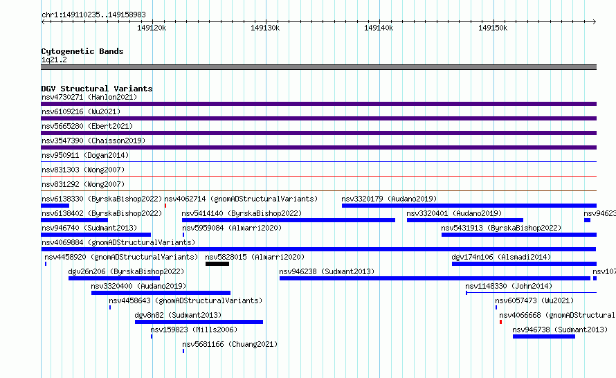Click the ruler's right scroll arrow
Image resolution: width=616 pixels, height=378 pixels.
[x=595, y=21]
